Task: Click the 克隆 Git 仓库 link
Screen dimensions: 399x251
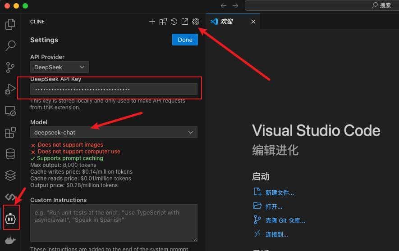Action: pos(285,220)
